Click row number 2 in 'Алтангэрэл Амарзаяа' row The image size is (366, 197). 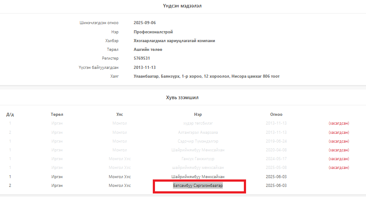pos(10,133)
